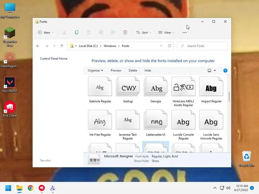
Task: Open the change-view options arrow
Action: coord(215,71)
